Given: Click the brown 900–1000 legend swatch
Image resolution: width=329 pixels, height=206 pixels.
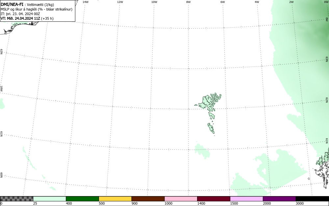Looking at the screenshot, I should (148, 199).
